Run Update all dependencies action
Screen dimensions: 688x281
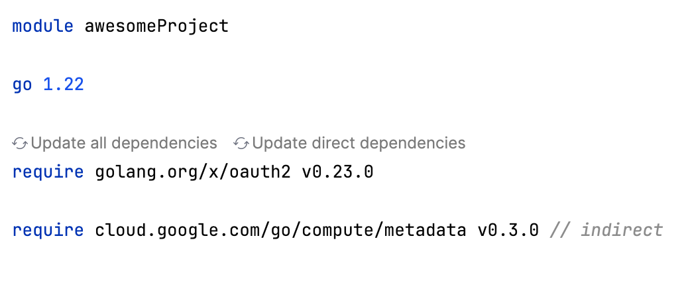pyautogui.click(x=124, y=143)
